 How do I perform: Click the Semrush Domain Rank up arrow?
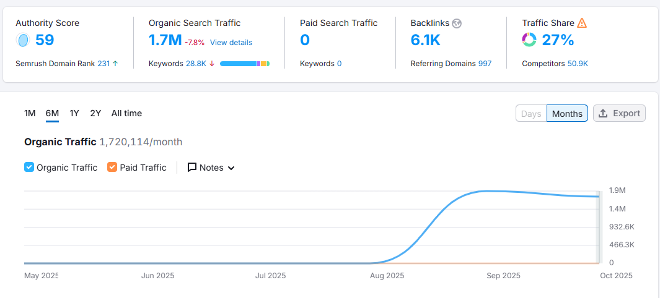[115, 64]
